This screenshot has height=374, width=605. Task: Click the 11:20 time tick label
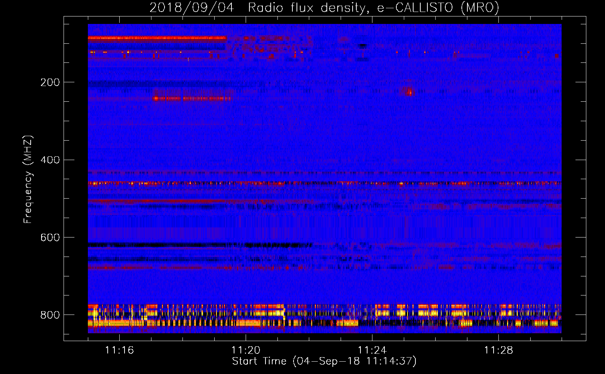[246, 350]
